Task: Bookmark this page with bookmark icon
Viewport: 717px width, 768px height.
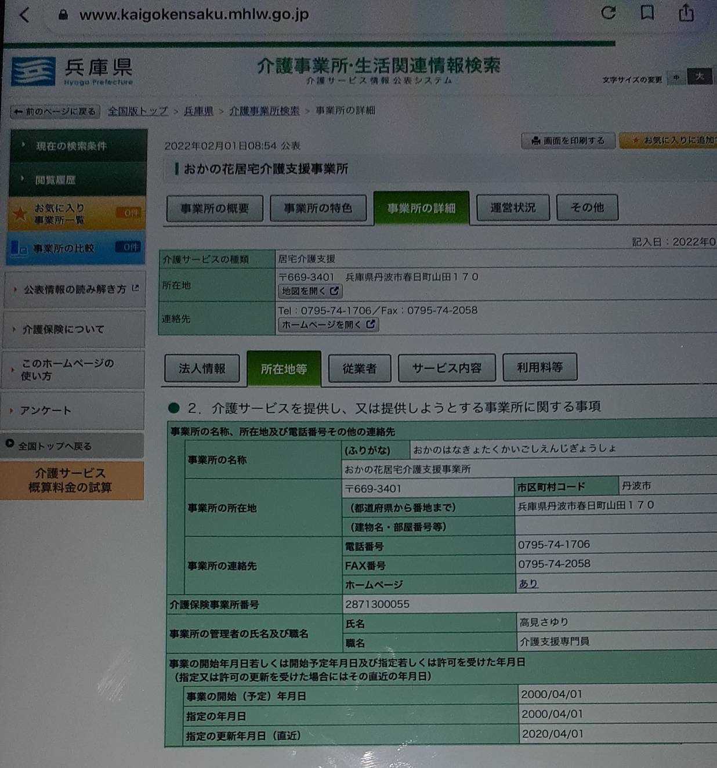Action: click(x=647, y=12)
